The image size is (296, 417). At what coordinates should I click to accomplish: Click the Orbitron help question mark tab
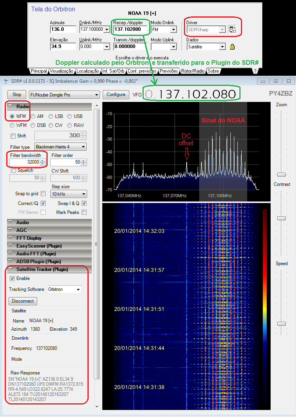click(x=255, y=71)
